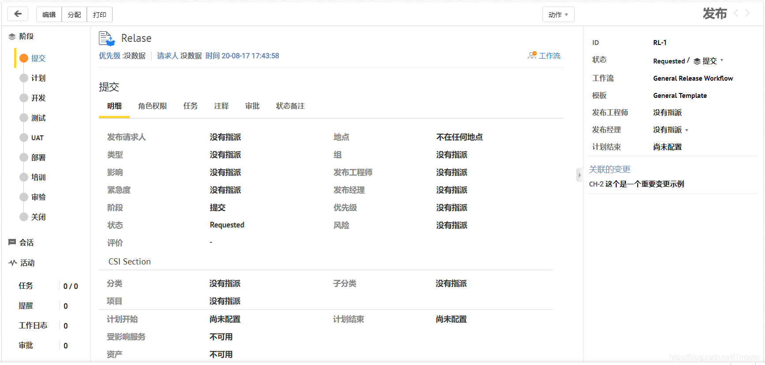Expand the 发布经理 assignment dropdown arrow
Screen dimensions: 765x365
[x=687, y=130]
